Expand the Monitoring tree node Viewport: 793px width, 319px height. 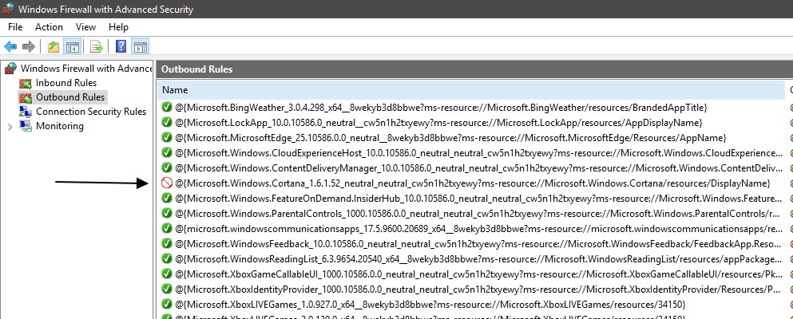pyautogui.click(x=10, y=126)
